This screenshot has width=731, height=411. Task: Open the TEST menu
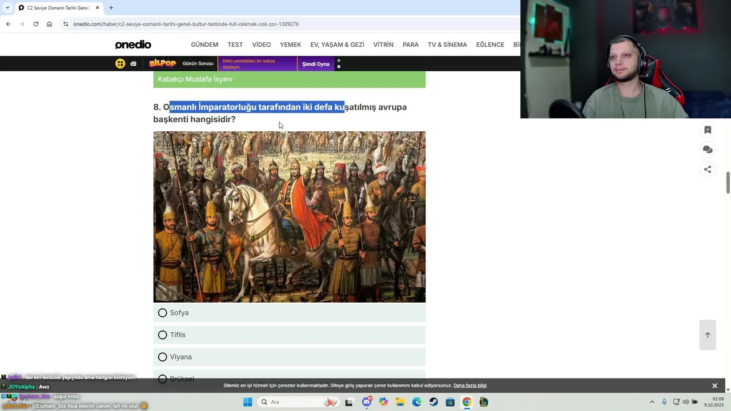[235, 45]
